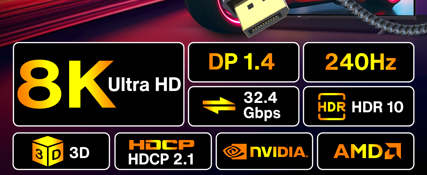Click the white 3D text label
The width and height of the screenshot is (427, 175).
tap(79, 153)
